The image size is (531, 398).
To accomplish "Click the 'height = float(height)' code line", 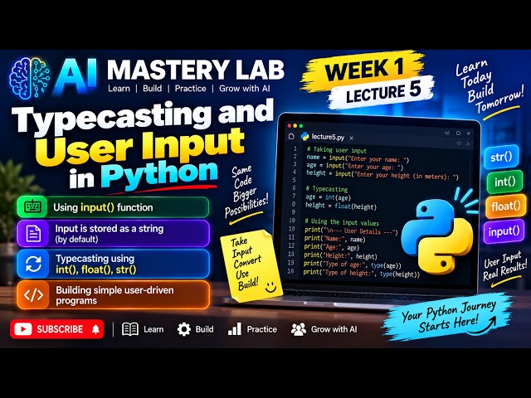I will pos(341,206).
